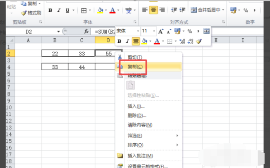Open ribbon font color dropdown arrow
The width and height of the screenshot is (270, 168).
118,10
